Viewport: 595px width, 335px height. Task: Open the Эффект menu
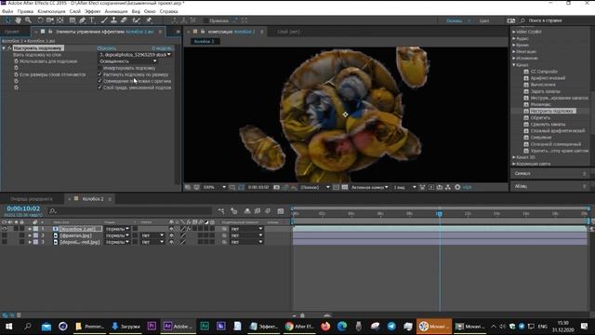[93, 11]
